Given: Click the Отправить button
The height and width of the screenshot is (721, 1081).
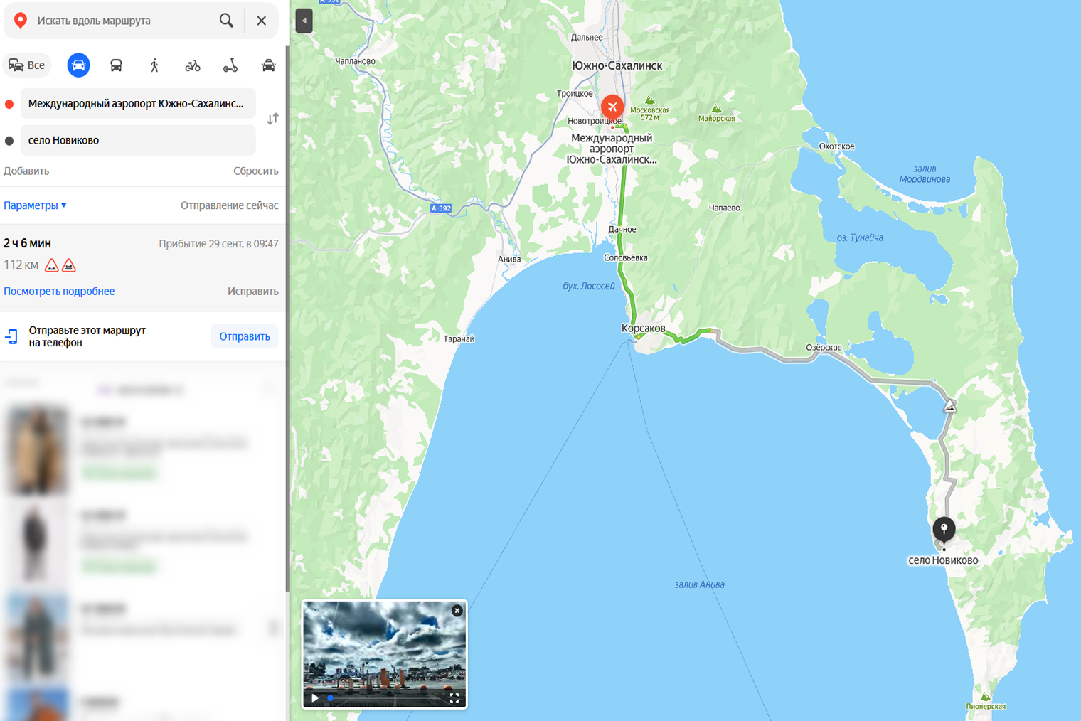Looking at the screenshot, I should (244, 336).
